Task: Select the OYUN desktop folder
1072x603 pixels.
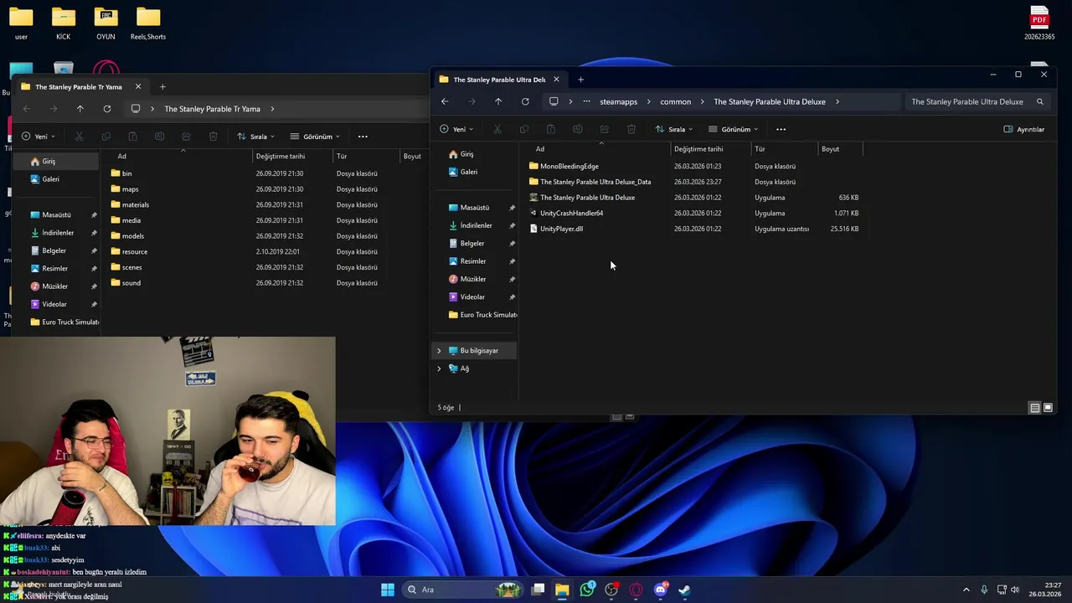Action: 106,23
